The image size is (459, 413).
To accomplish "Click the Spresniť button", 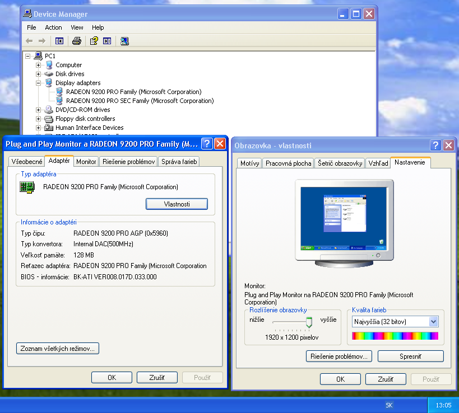I will (x=410, y=356).
